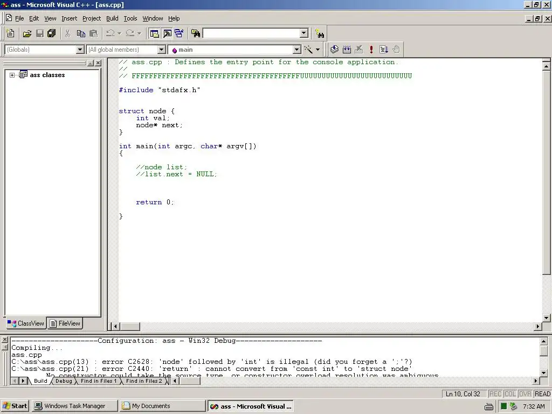Open the Redo history dropdown arrow

pos(140,33)
